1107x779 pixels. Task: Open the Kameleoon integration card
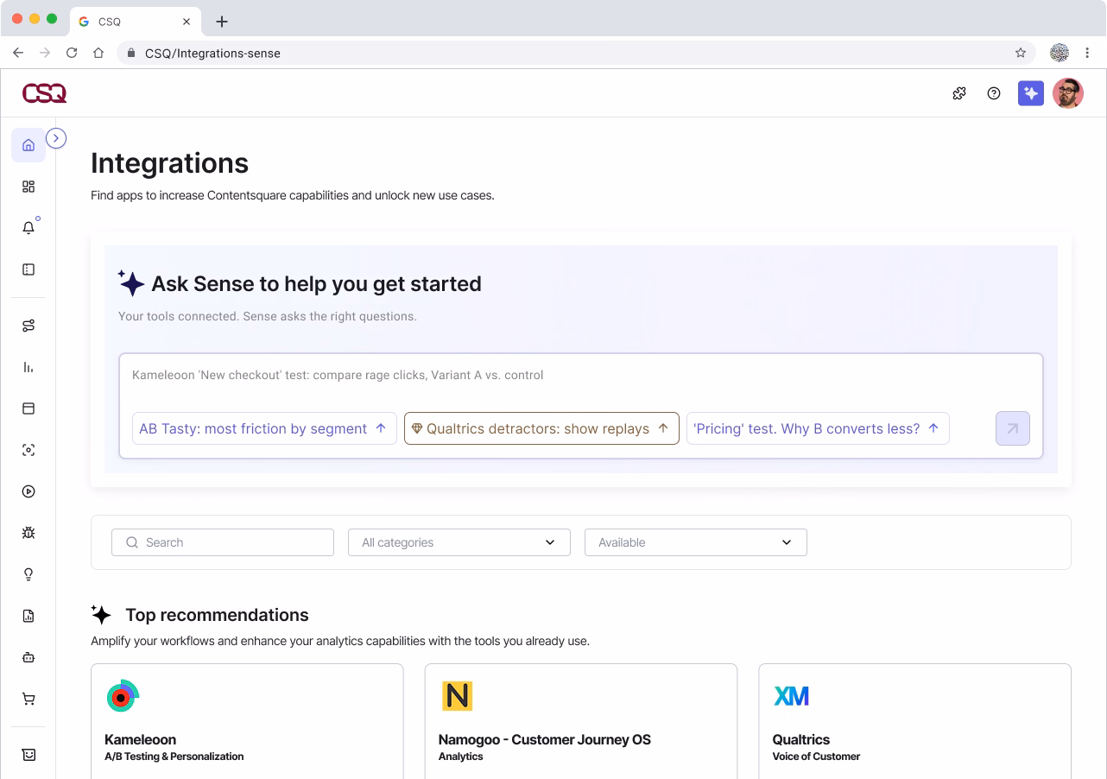(x=247, y=721)
